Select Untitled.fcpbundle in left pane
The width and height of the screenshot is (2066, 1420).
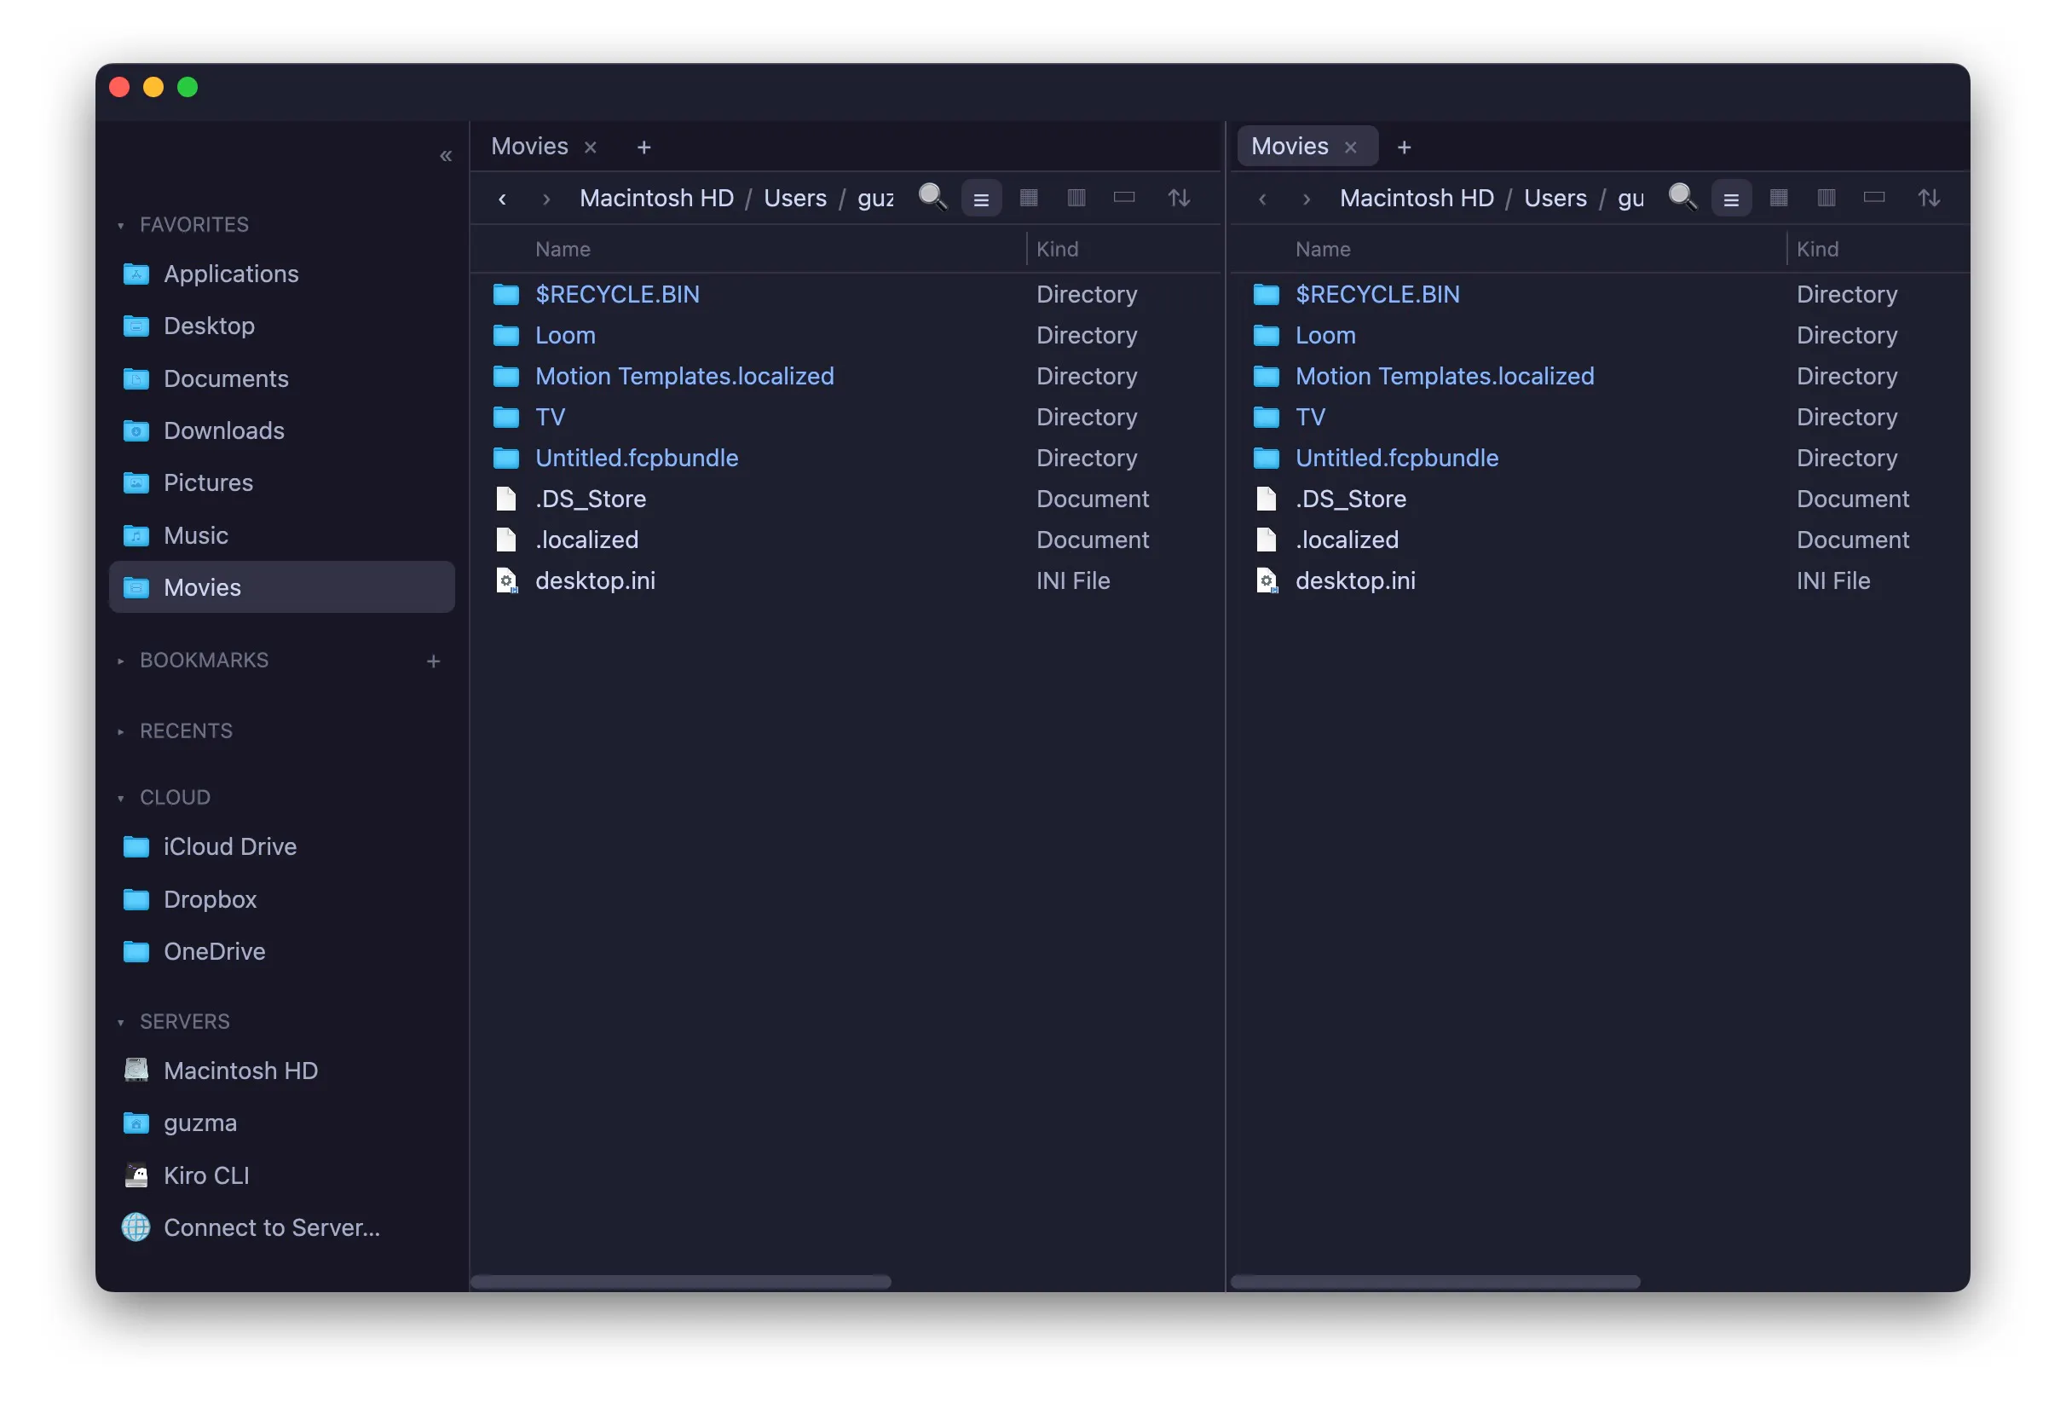click(x=846, y=459)
